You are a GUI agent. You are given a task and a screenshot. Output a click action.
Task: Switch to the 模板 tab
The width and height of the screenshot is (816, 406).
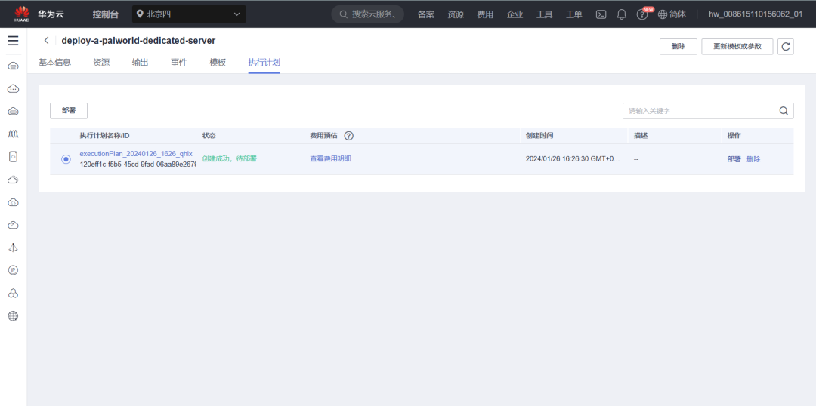[x=218, y=63]
